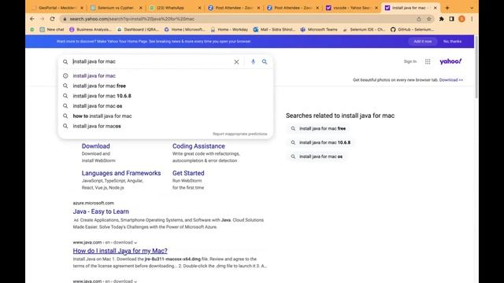Open Business Analysis bookmark
The width and height of the screenshot is (504, 283).
[91, 29]
